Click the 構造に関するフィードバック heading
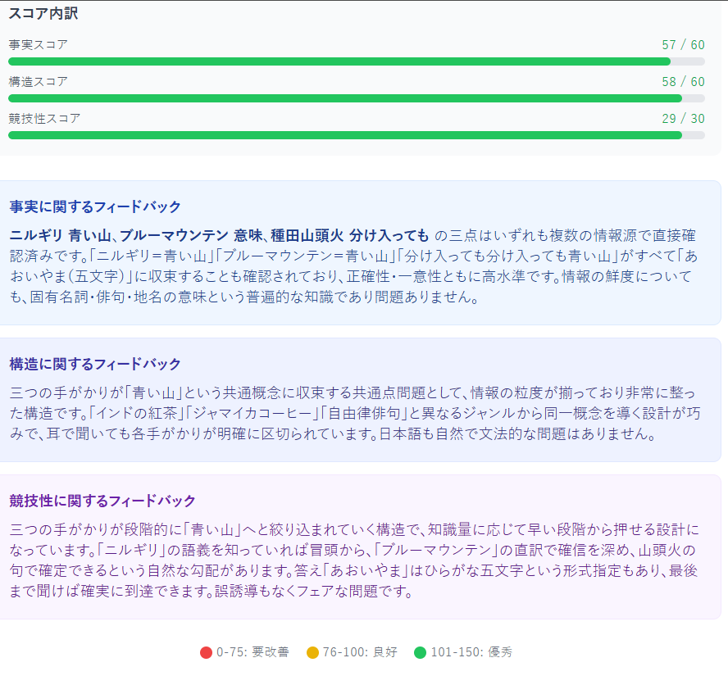Image resolution: width=728 pixels, height=676 pixels. [95, 364]
